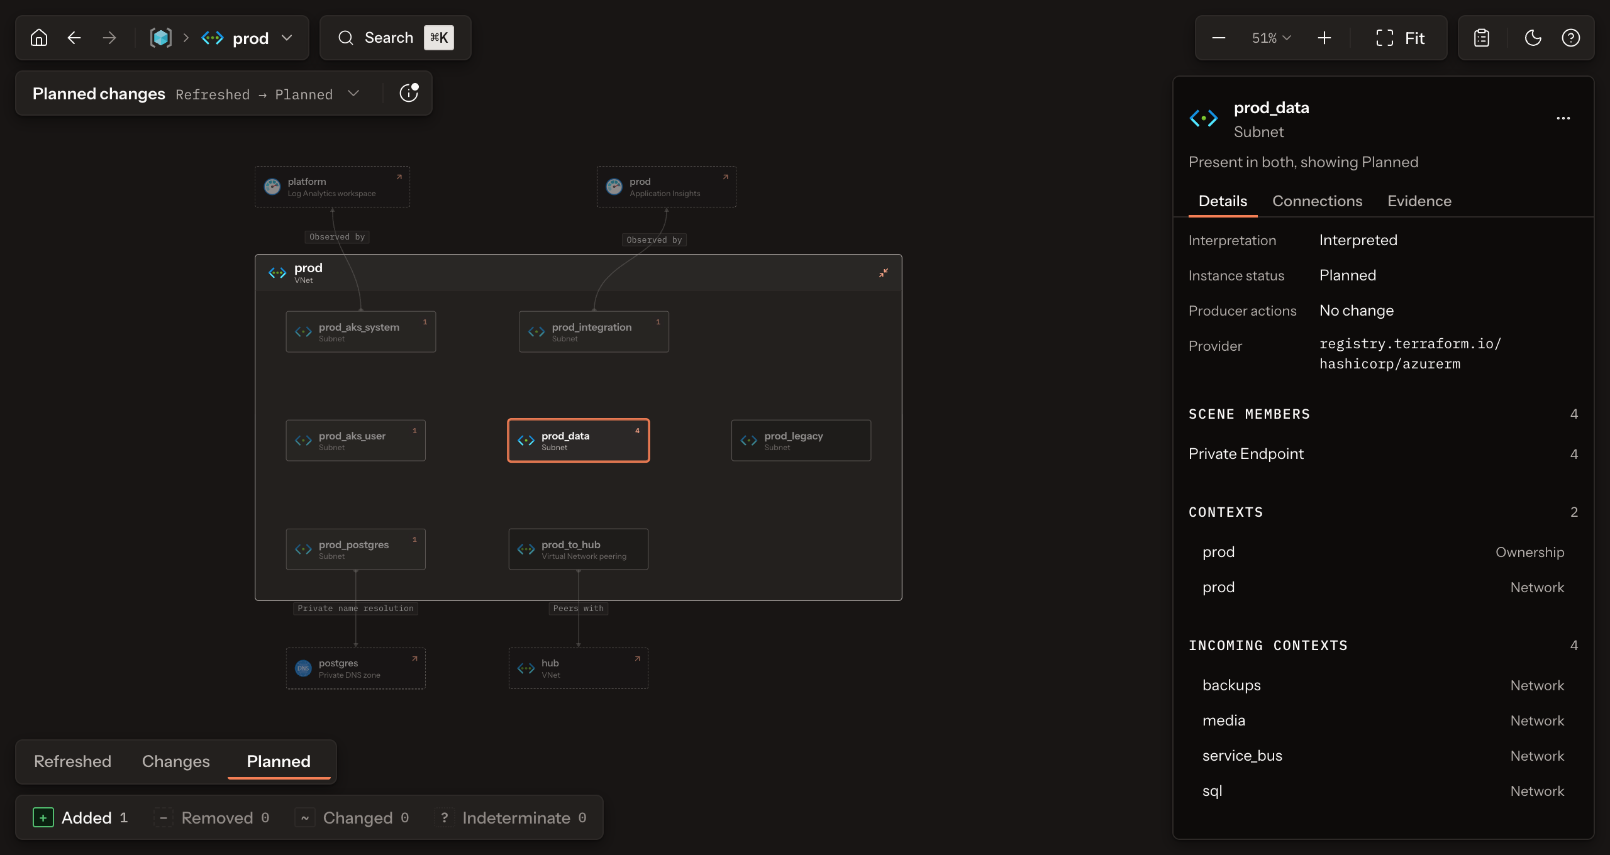The image size is (1610, 855).
Task: Zoom out with the minus icon
Action: point(1219,38)
